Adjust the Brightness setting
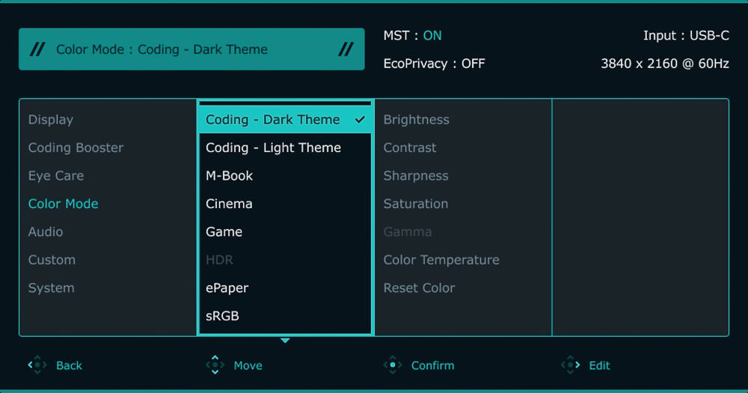The height and width of the screenshot is (393, 748). pos(416,120)
